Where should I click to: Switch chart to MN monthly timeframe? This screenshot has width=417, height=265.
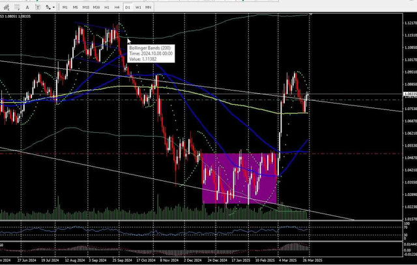click(x=148, y=7)
